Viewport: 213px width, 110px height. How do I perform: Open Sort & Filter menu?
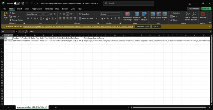coord(188,16)
